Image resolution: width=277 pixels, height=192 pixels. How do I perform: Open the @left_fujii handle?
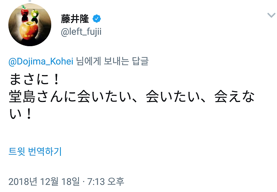81,32
